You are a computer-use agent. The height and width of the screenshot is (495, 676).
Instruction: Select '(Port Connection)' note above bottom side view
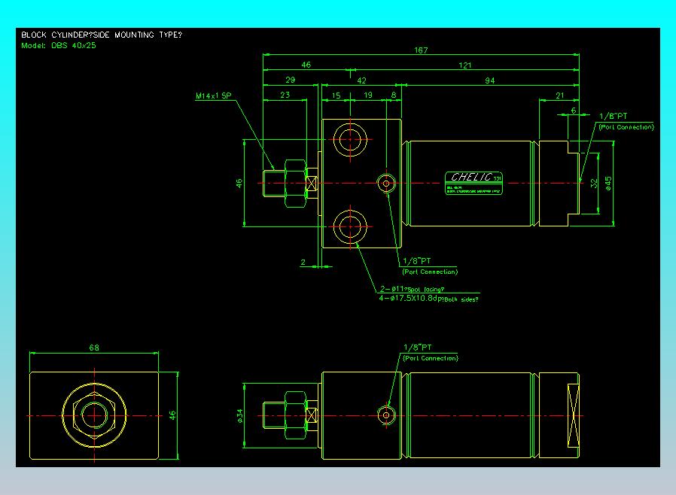coord(431,358)
